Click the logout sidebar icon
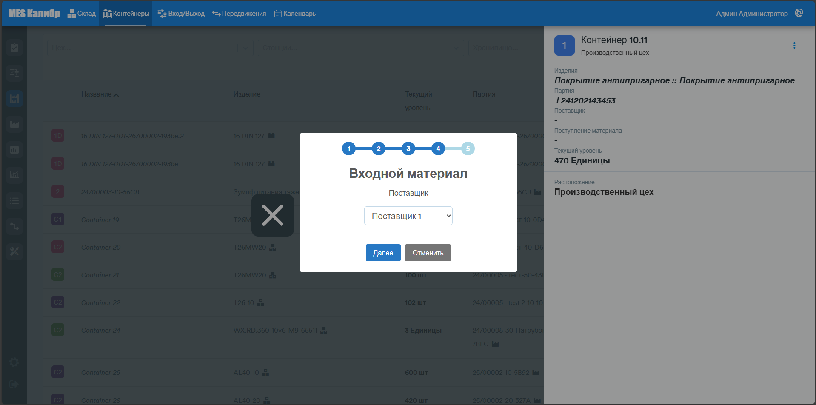This screenshot has height=405, width=816. point(14,384)
